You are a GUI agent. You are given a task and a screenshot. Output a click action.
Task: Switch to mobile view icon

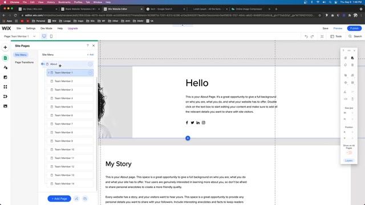pyautogui.click(x=51, y=36)
